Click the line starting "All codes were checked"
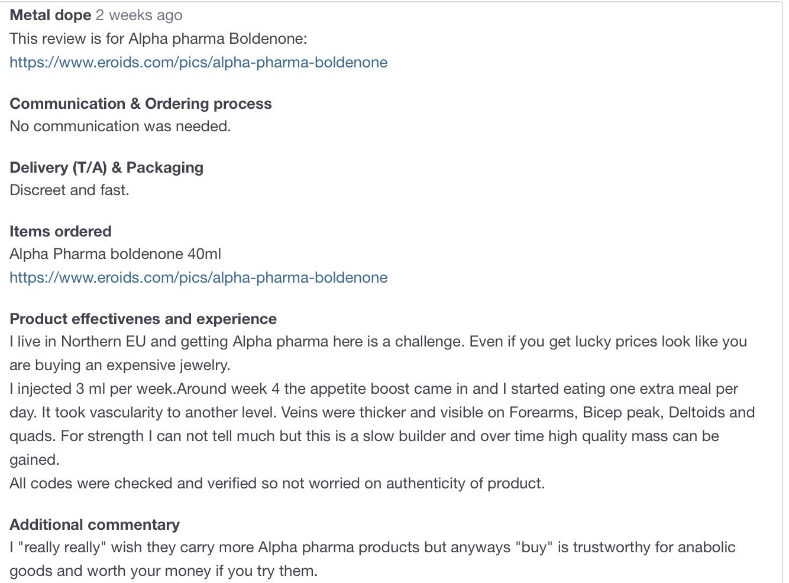 (277, 484)
